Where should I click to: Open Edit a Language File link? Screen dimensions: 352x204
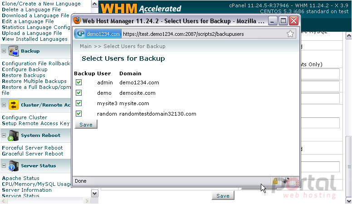tap(28, 21)
